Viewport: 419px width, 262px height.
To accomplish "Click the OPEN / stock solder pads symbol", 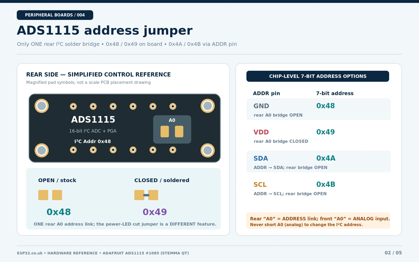I will pyautogui.click(x=50, y=195).
